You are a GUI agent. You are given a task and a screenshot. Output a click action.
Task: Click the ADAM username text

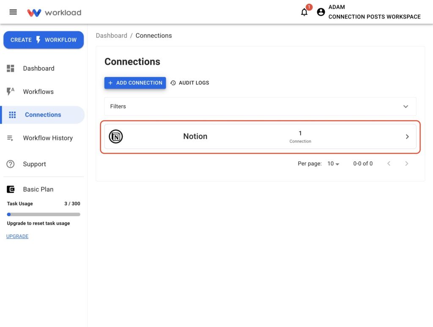(x=337, y=7)
